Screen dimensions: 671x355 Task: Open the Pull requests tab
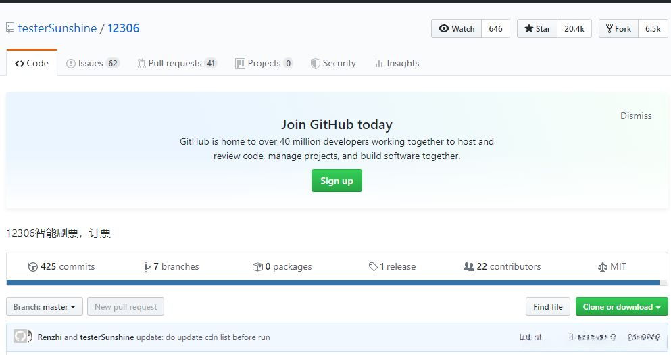176,63
